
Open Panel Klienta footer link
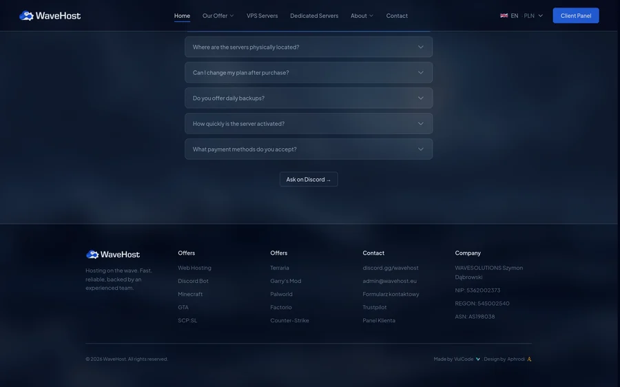point(379,321)
